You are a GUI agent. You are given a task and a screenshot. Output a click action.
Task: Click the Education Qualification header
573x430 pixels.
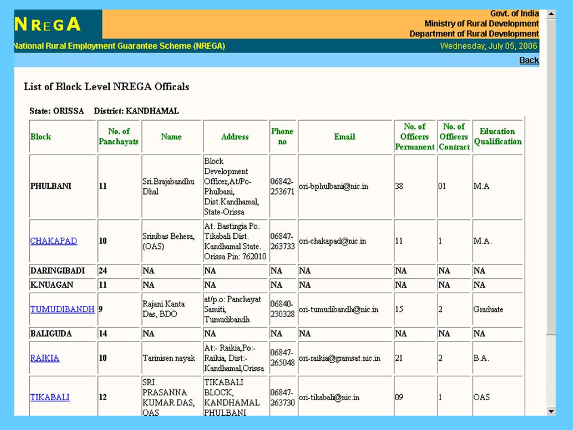[498, 136]
